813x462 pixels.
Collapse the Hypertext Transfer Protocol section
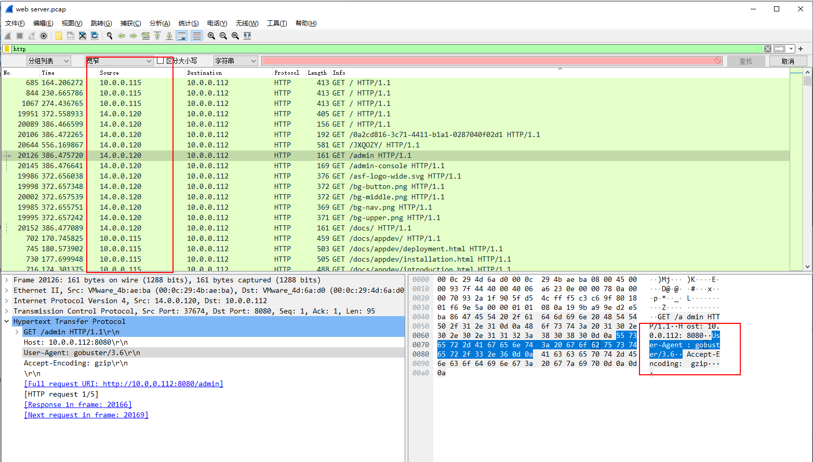point(6,321)
